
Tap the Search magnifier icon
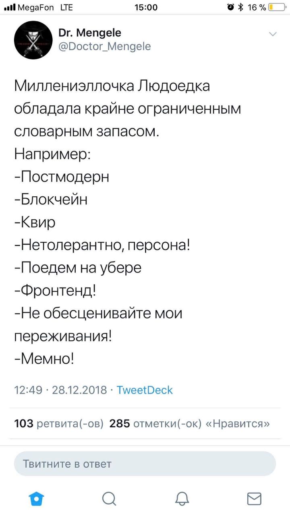point(109,498)
